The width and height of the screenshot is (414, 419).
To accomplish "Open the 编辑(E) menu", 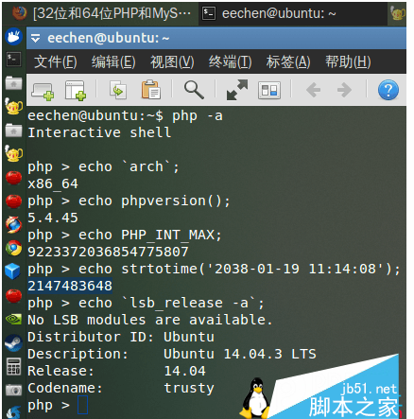I will point(113,61).
